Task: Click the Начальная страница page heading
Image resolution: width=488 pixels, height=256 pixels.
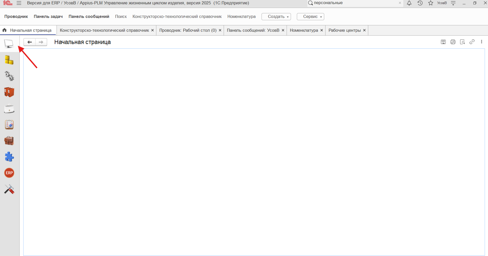Action: tap(82, 42)
